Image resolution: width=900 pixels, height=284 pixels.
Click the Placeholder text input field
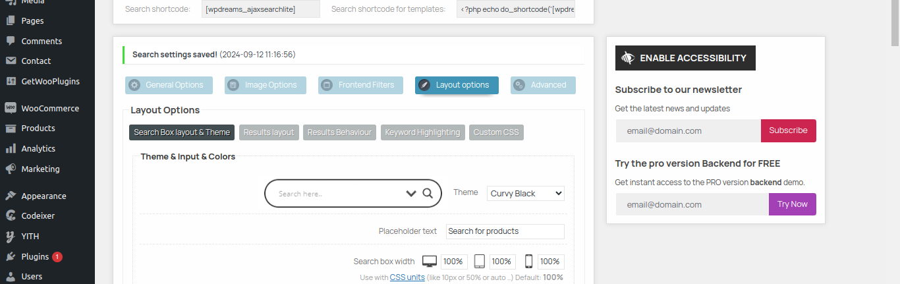(x=505, y=231)
